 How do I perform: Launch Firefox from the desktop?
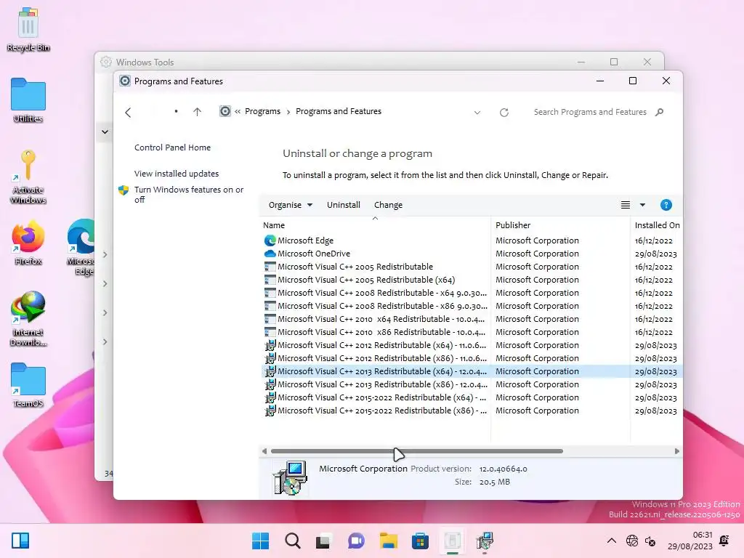pyautogui.click(x=28, y=243)
